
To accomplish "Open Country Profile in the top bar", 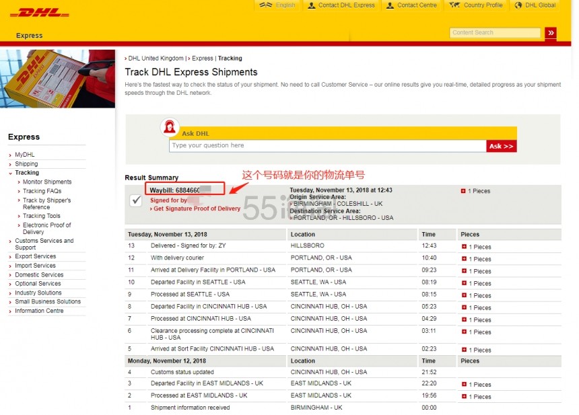I will [483, 5].
